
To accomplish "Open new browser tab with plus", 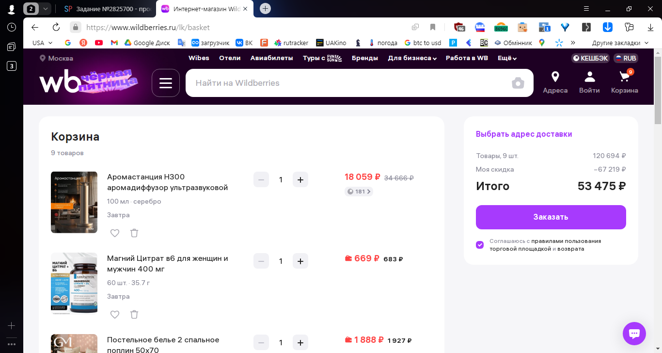I will 265,9.
